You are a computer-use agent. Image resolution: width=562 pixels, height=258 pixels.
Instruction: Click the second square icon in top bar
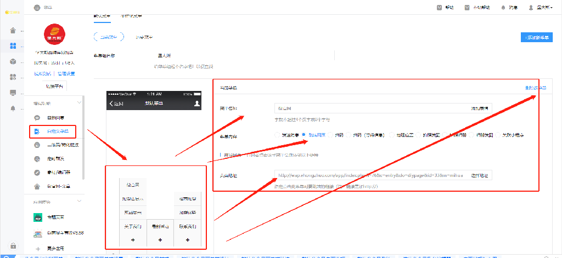click(x=467, y=8)
